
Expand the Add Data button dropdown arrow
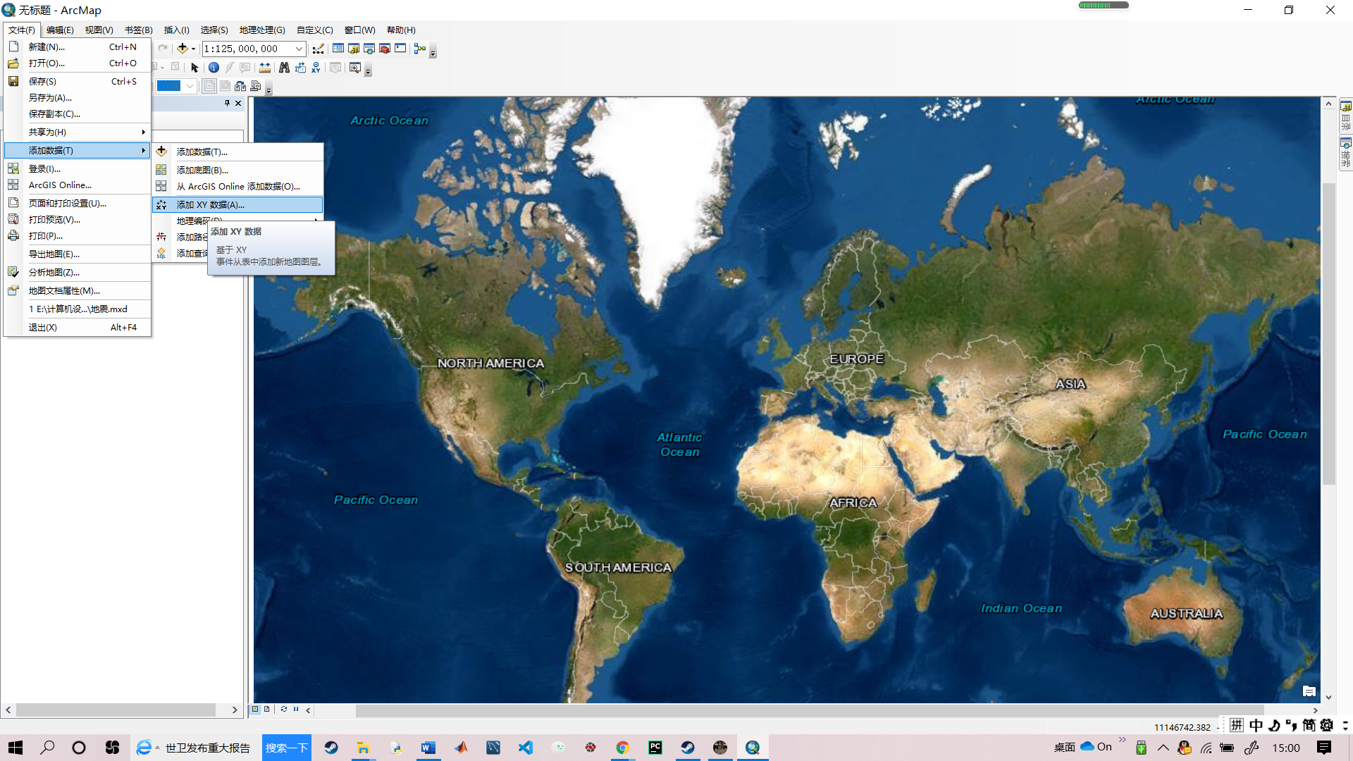[193, 49]
